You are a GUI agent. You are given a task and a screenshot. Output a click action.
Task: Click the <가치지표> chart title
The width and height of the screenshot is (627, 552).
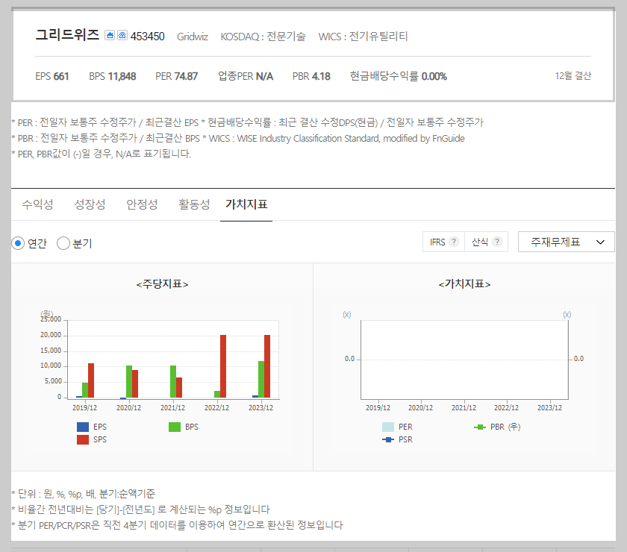[x=464, y=283]
